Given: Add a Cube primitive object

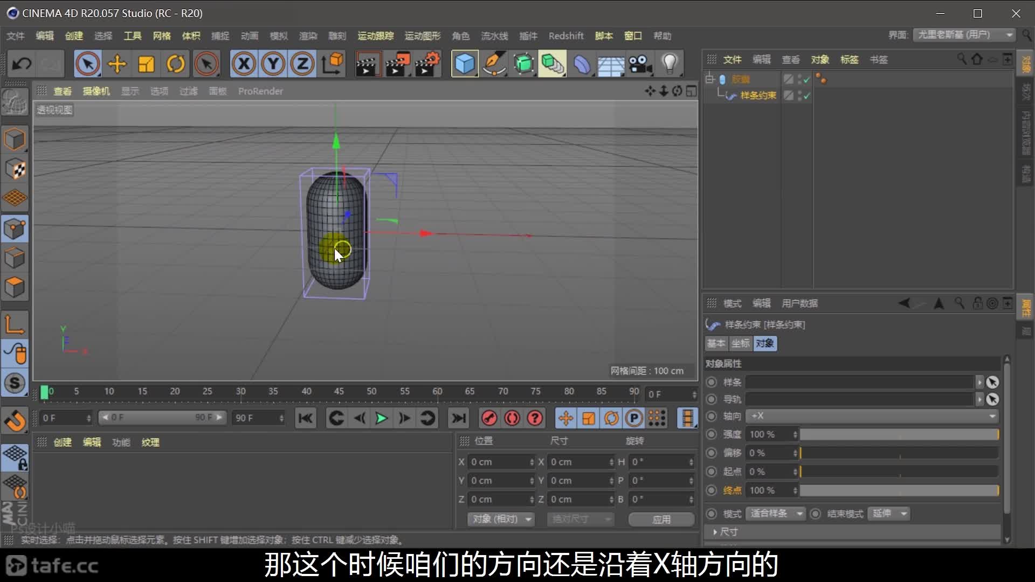Looking at the screenshot, I should point(465,64).
